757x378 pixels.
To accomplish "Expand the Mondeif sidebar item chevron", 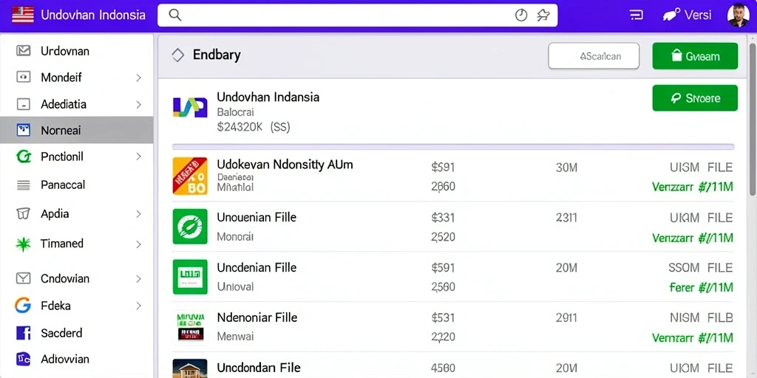I will (138, 78).
